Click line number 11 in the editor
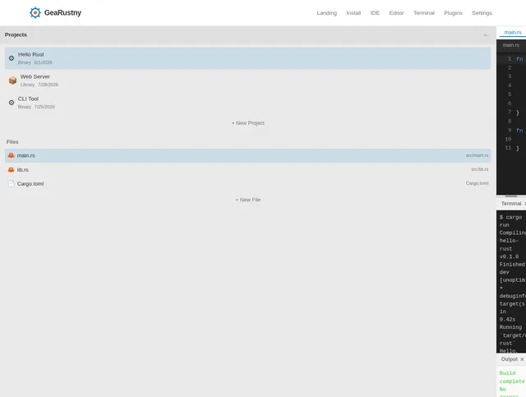The height and width of the screenshot is (397, 526). click(x=508, y=148)
